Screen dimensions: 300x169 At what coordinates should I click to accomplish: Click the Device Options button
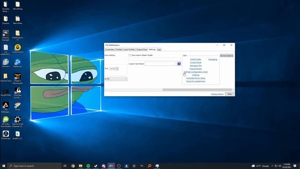pos(226,55)
